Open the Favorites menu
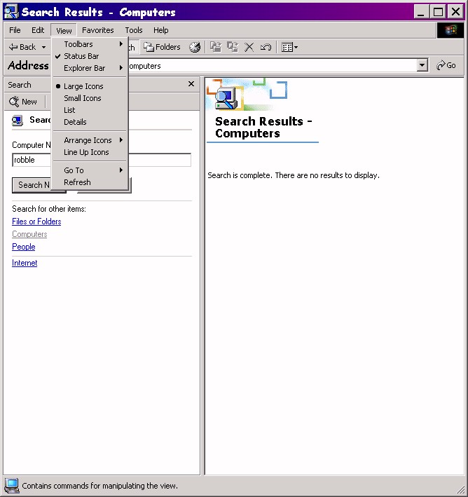 click(x=97, y=30)
